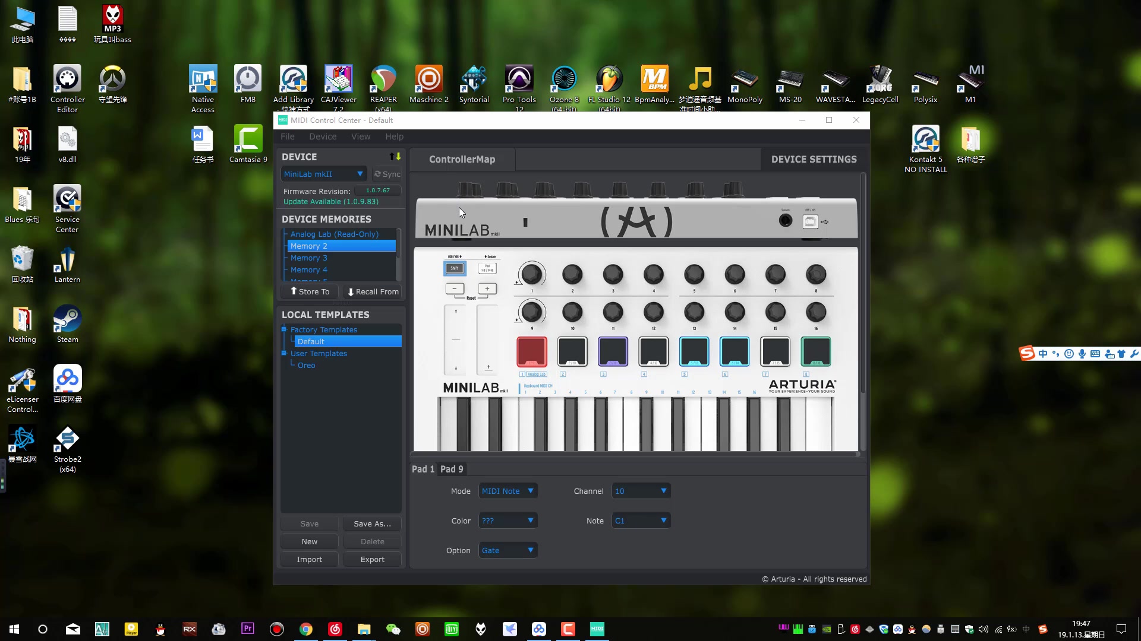Select knob 5 on the MiniLab panel
Screen dimensions: 1141x641
pyautogui.click(x=694, y=274)
